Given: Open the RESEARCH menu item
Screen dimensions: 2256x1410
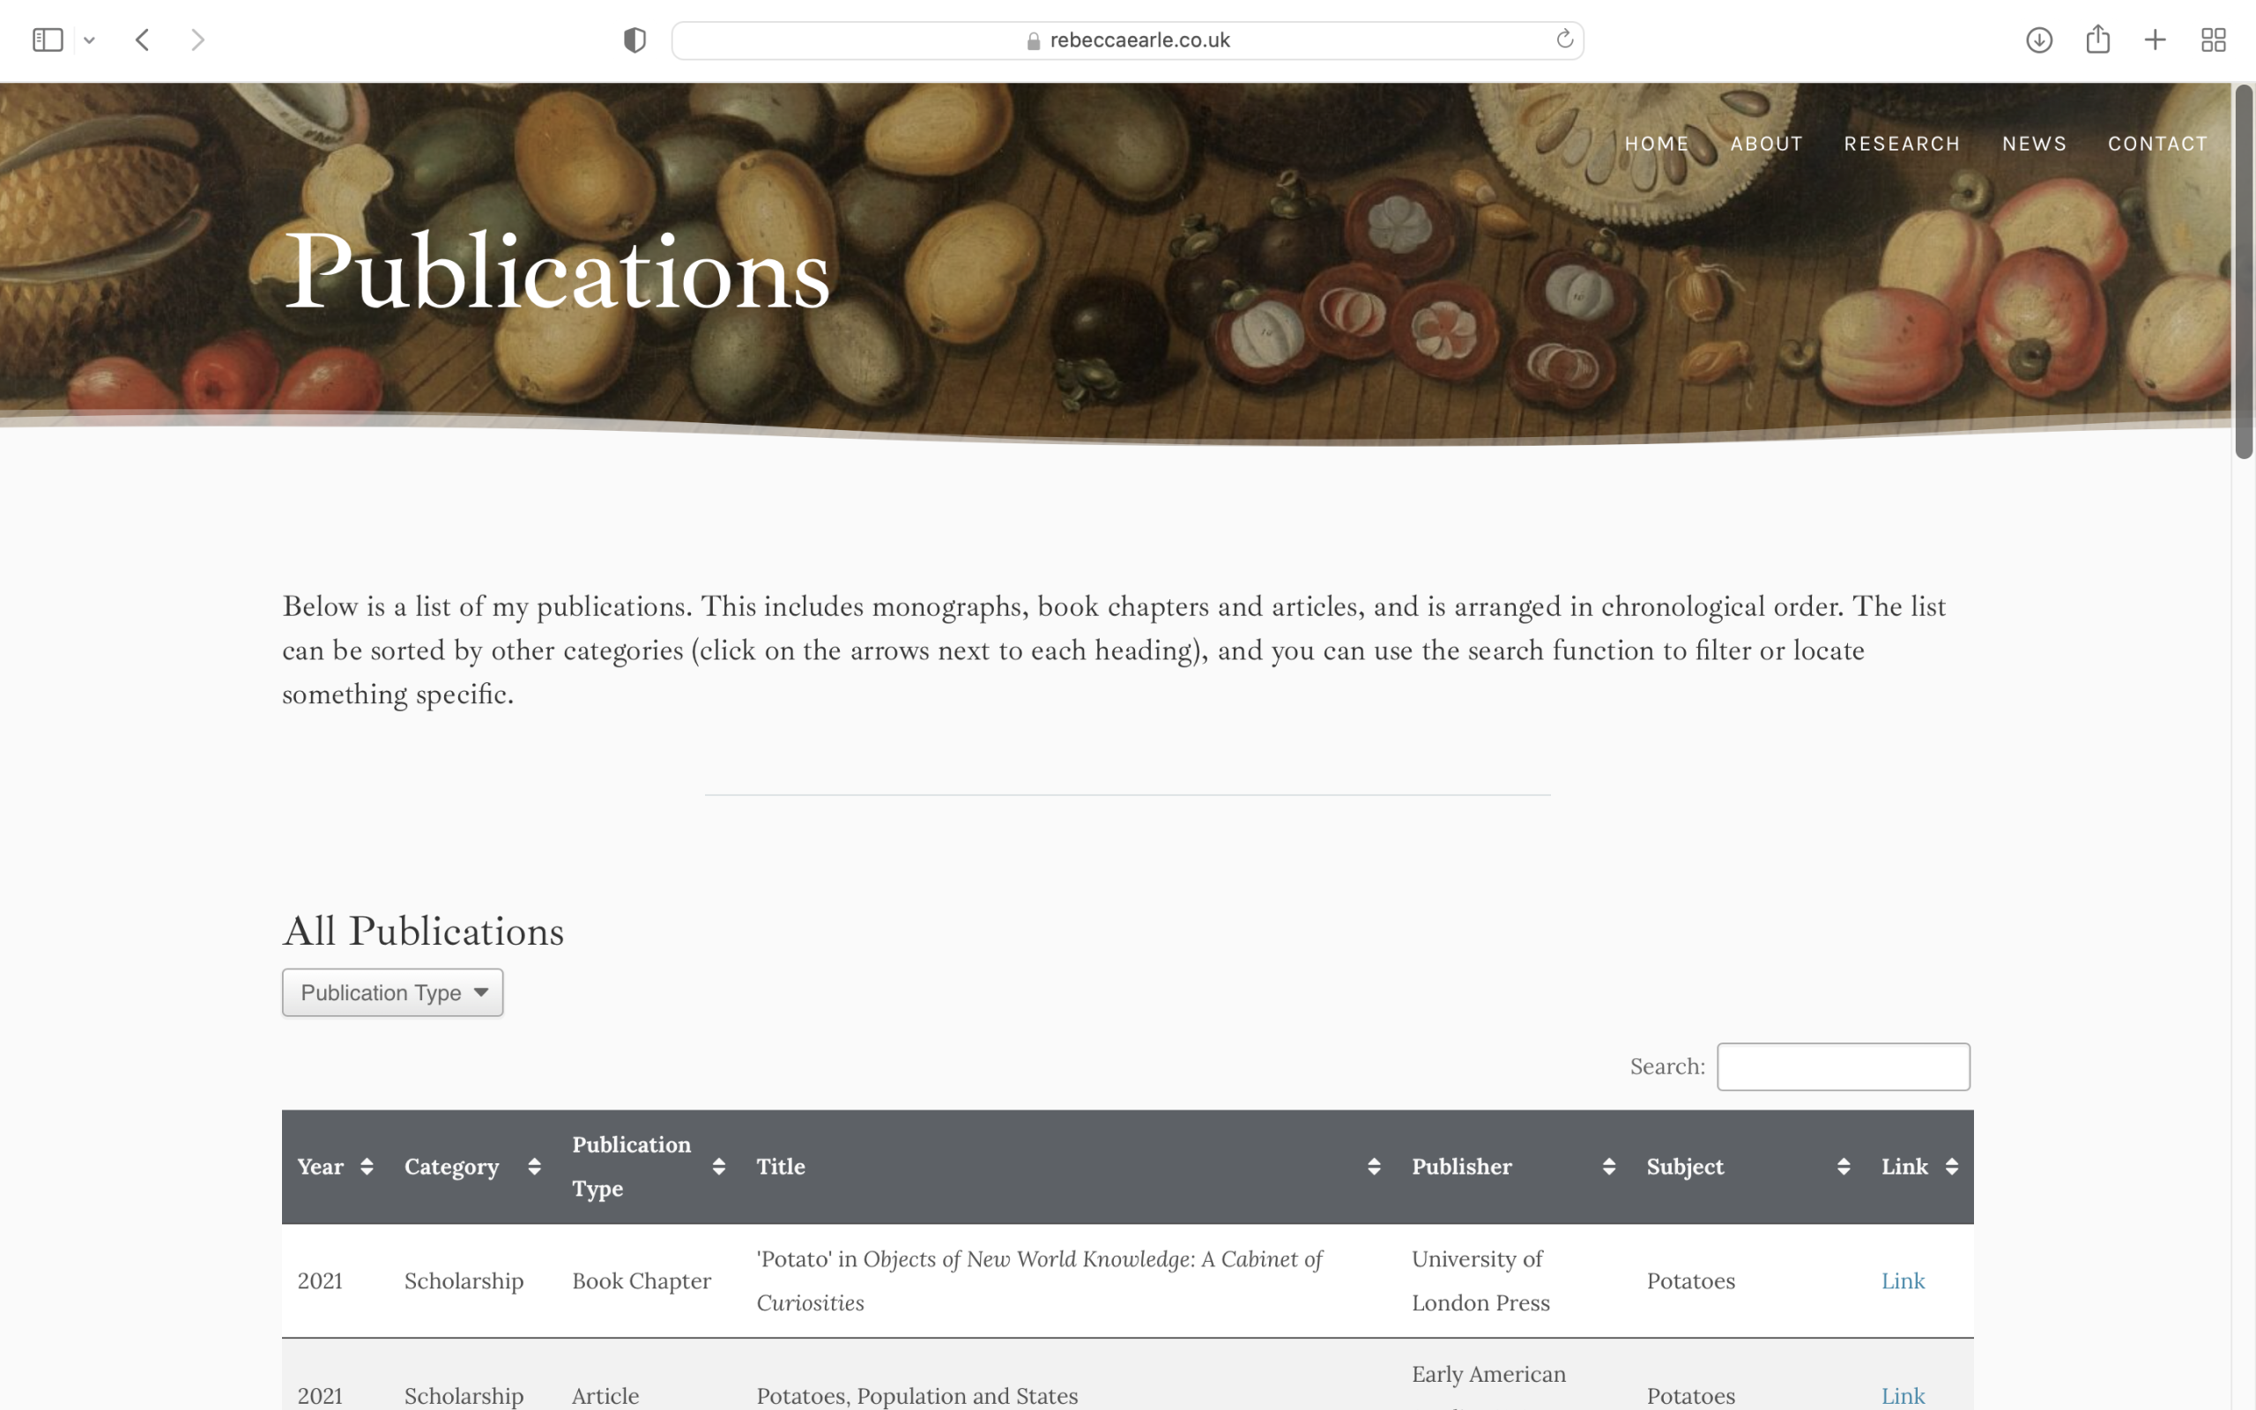Looking at the screenshot, I should (x=1902, y=144).
